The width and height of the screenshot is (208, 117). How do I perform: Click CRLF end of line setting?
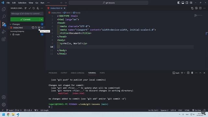tap(180, 110)
